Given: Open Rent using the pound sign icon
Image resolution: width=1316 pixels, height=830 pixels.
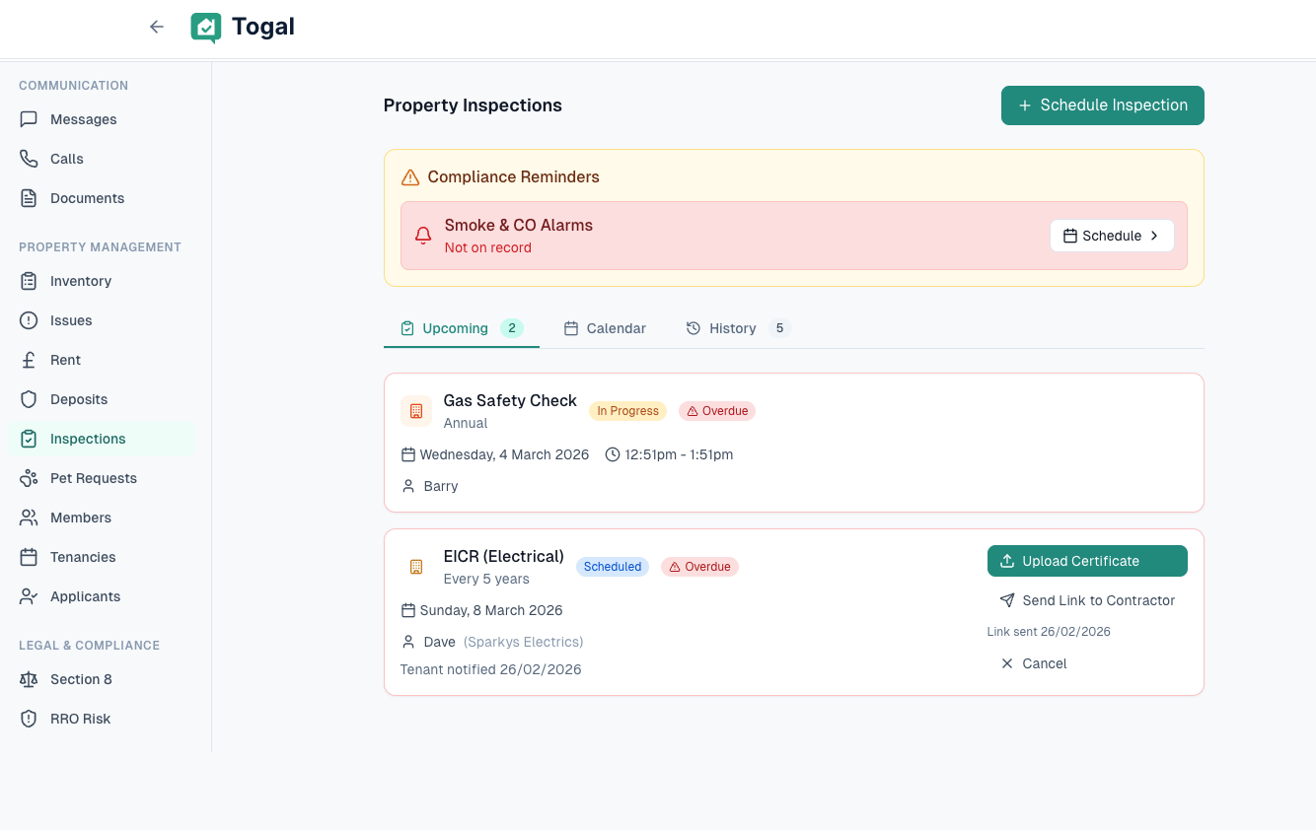Looking at the screenshot, I should pos(29,360).
